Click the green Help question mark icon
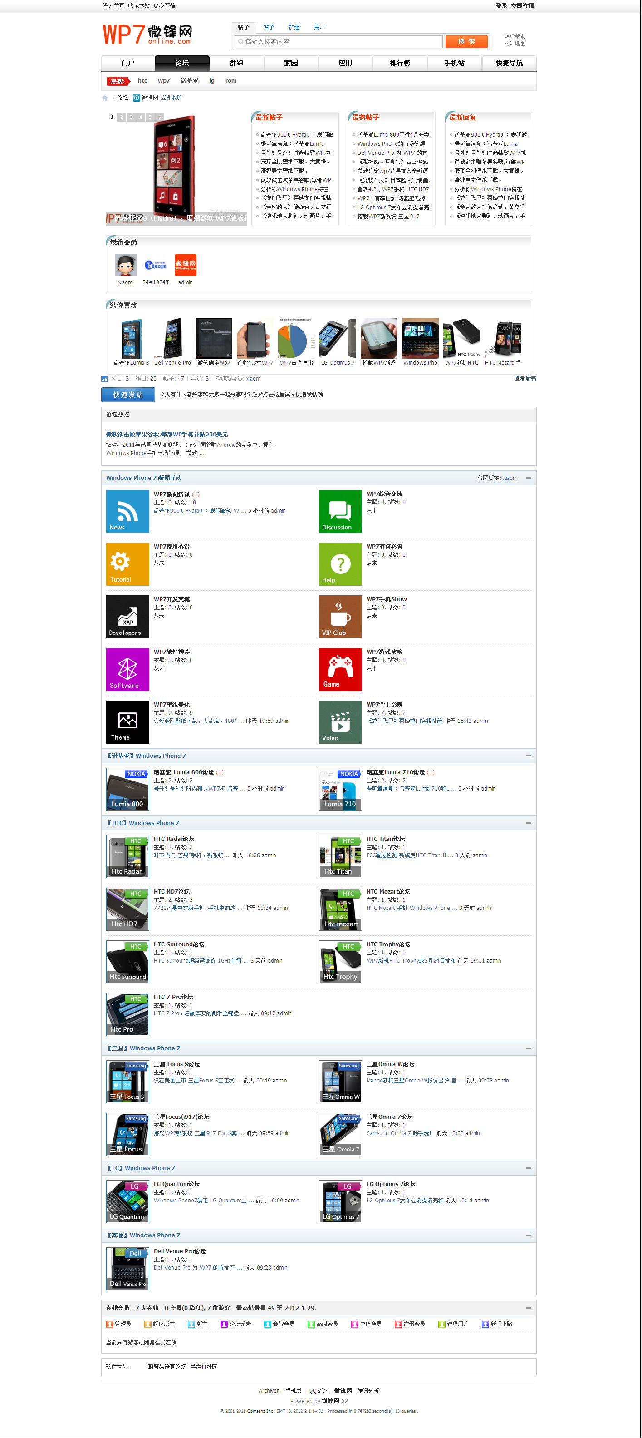 [x=340, y=563]
